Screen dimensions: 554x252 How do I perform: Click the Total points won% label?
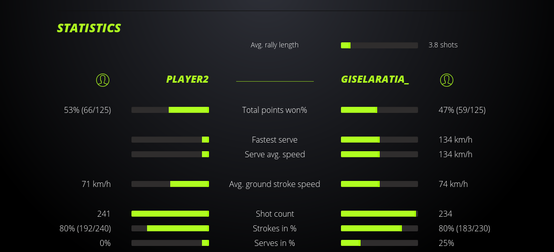[x=274, y=110]
